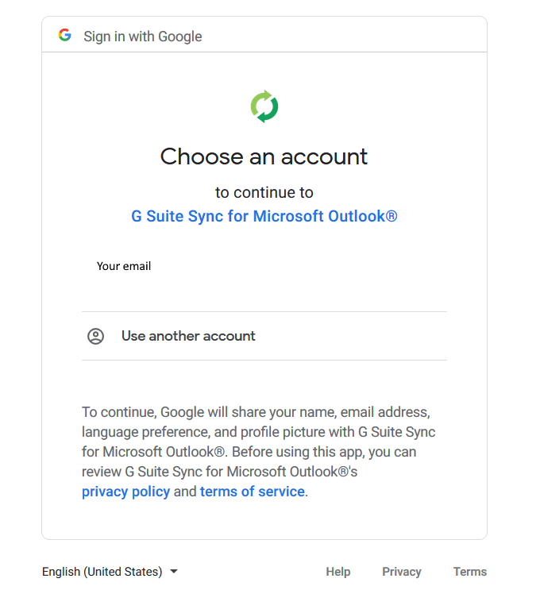Choose "Use another account" option
This screenshot has height=590, width=540.
click(x=188, y=336)
